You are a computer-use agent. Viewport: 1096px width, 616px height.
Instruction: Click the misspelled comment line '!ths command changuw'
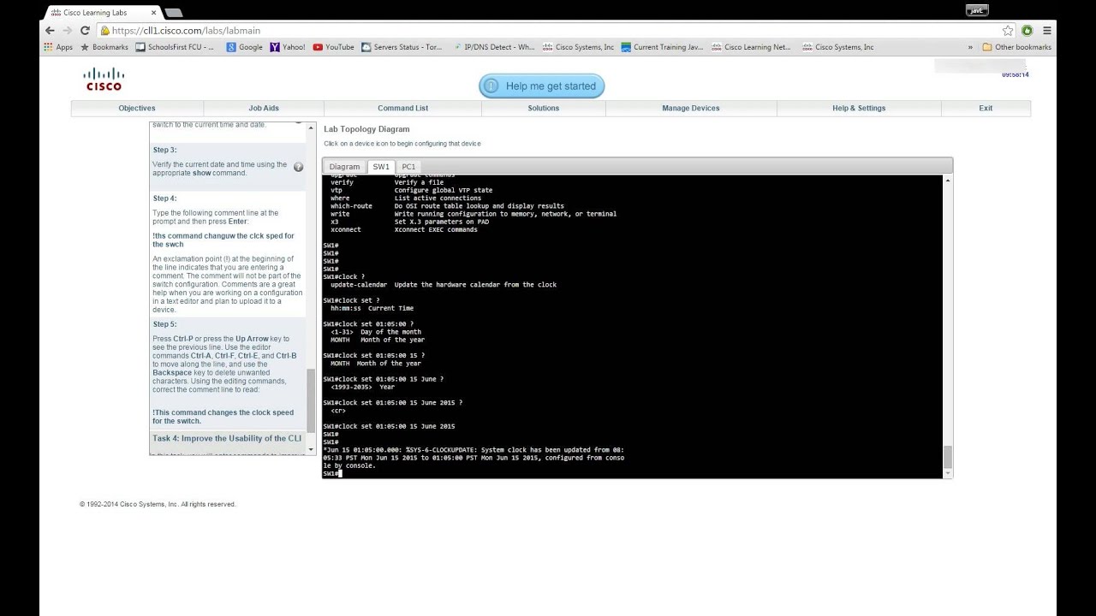[x=223, y=240]
